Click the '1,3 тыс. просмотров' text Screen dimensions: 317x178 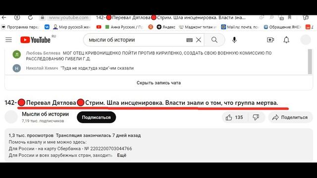pos(31,135)
